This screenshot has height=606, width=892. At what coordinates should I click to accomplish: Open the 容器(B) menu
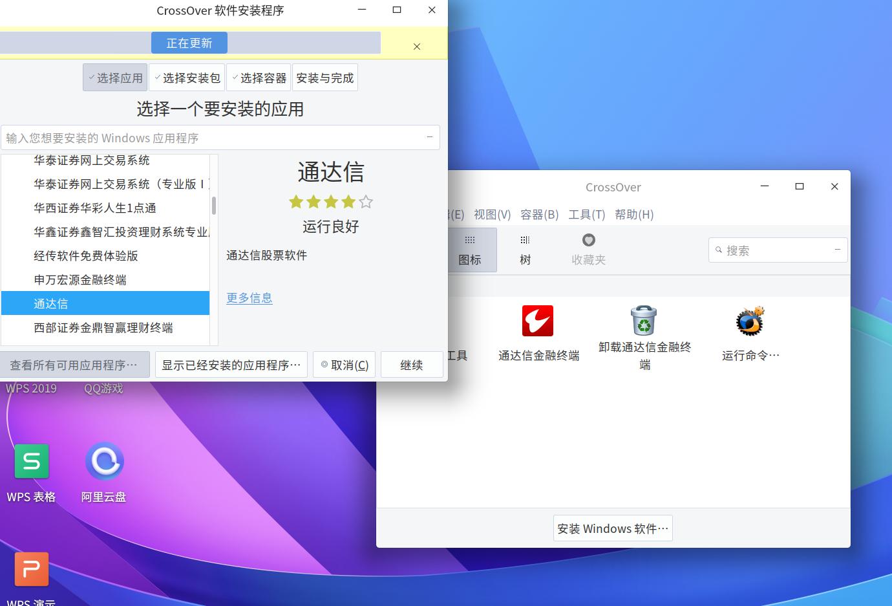pyautogui.click(x=539, y=214)
